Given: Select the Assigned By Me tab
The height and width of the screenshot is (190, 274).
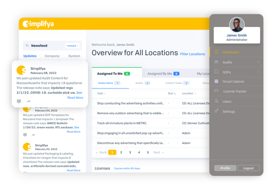Looking at the screenshot, I should (163, 74).
